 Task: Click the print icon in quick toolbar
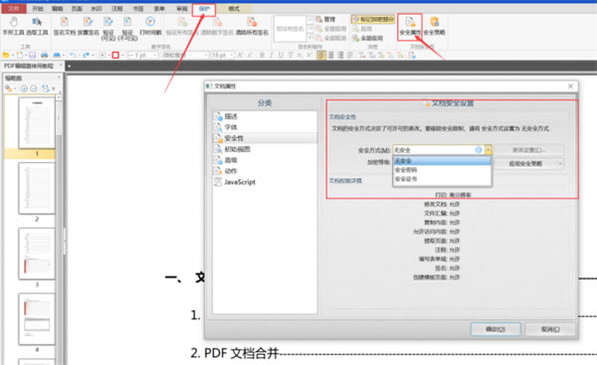pyautogui.click(x=45, y=55)
